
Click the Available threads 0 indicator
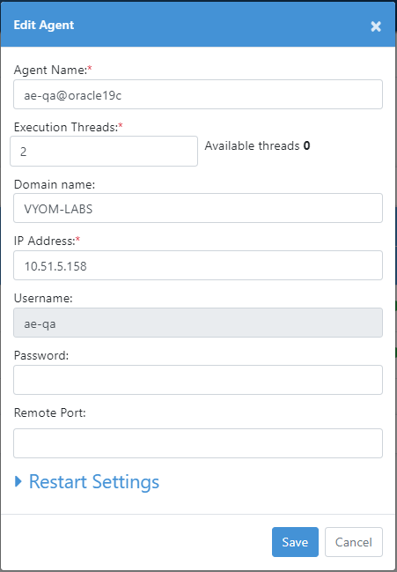click(257, 145)
